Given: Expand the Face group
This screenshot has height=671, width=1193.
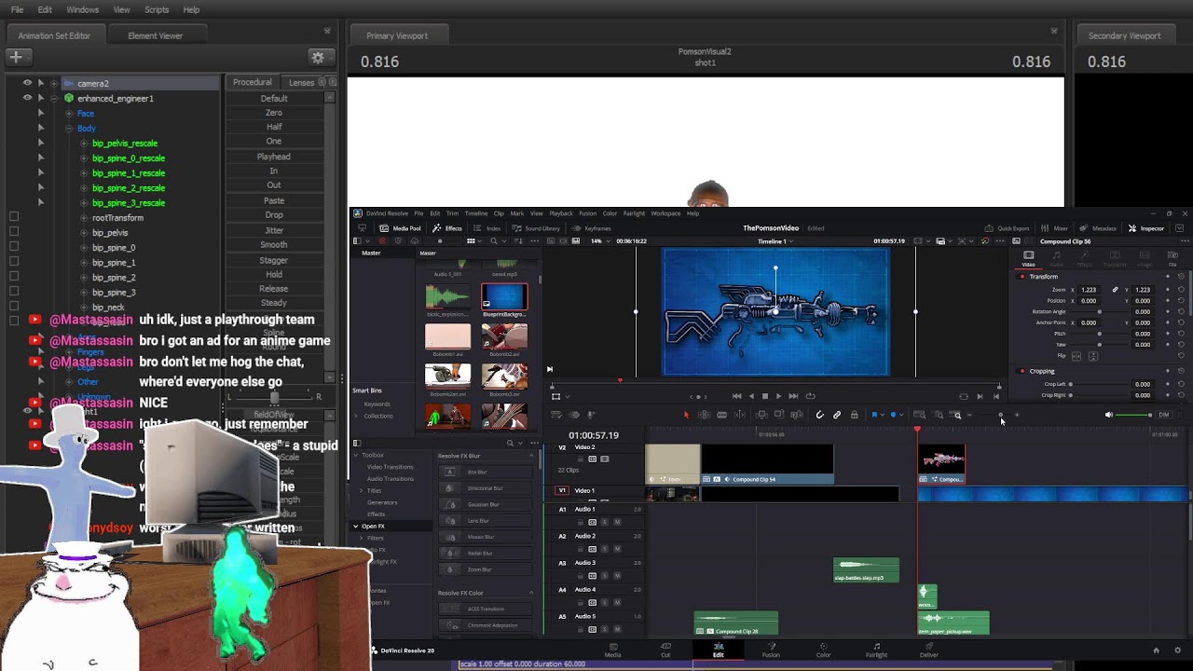Looking at the screenshot, I should point(68,113).
